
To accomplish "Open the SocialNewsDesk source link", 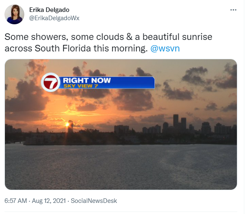I will (94, 201).
